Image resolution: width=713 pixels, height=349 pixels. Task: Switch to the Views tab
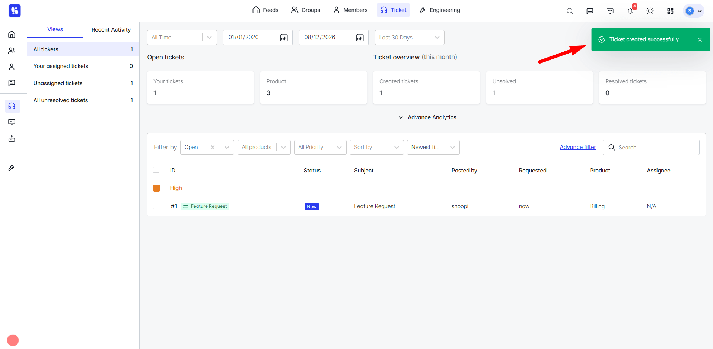pos(55,29)
